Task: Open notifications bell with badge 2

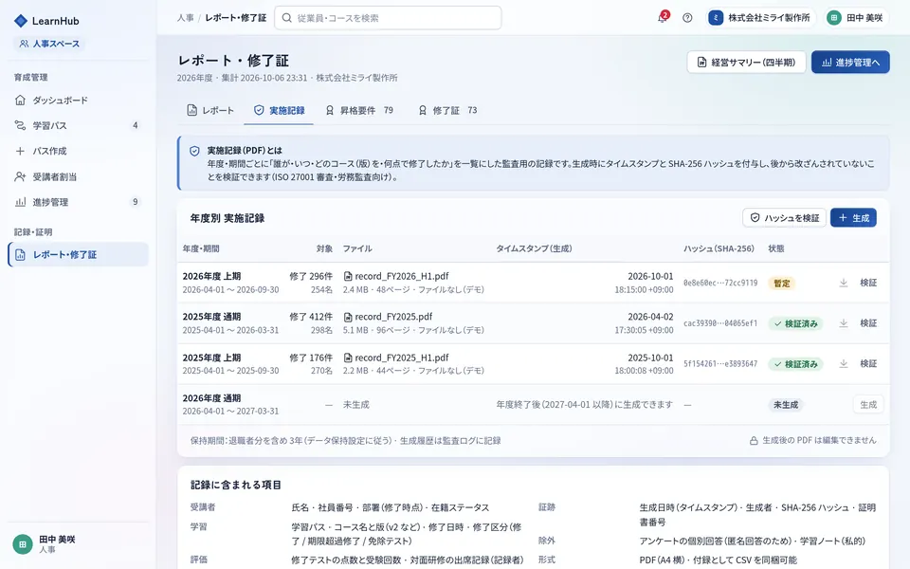Action: [663, 17]
